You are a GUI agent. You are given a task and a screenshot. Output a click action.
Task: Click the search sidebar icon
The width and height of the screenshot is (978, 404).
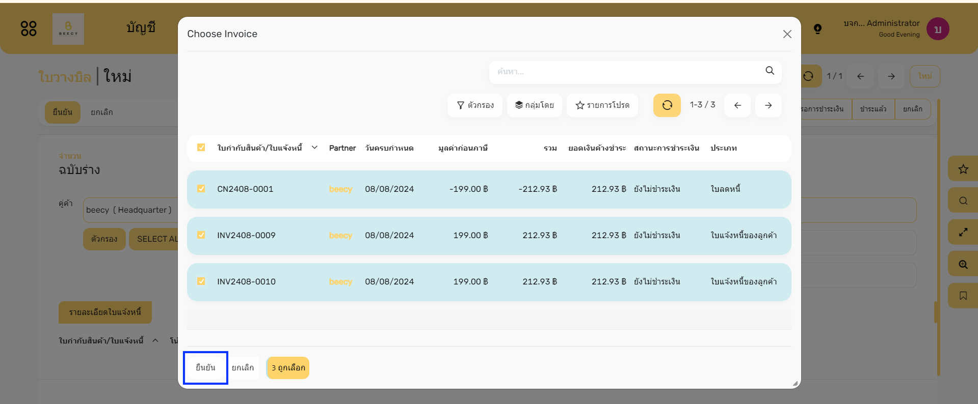(963, 201)
